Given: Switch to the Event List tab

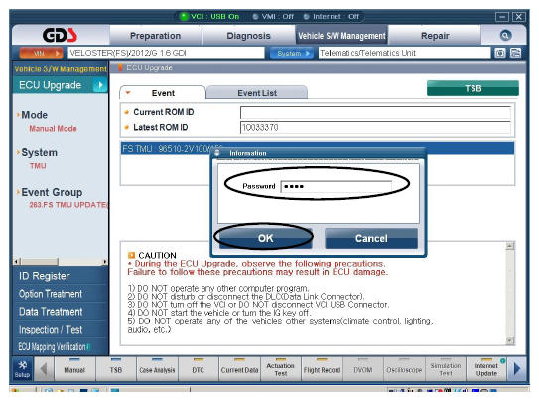Looking at the screenshot, I should pyautogui.click(x=257, y=93).
